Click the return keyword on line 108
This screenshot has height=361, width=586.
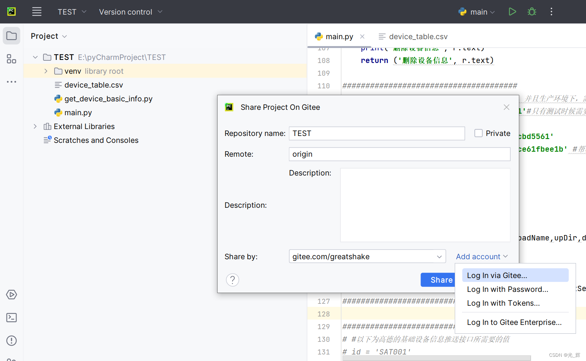375,61
